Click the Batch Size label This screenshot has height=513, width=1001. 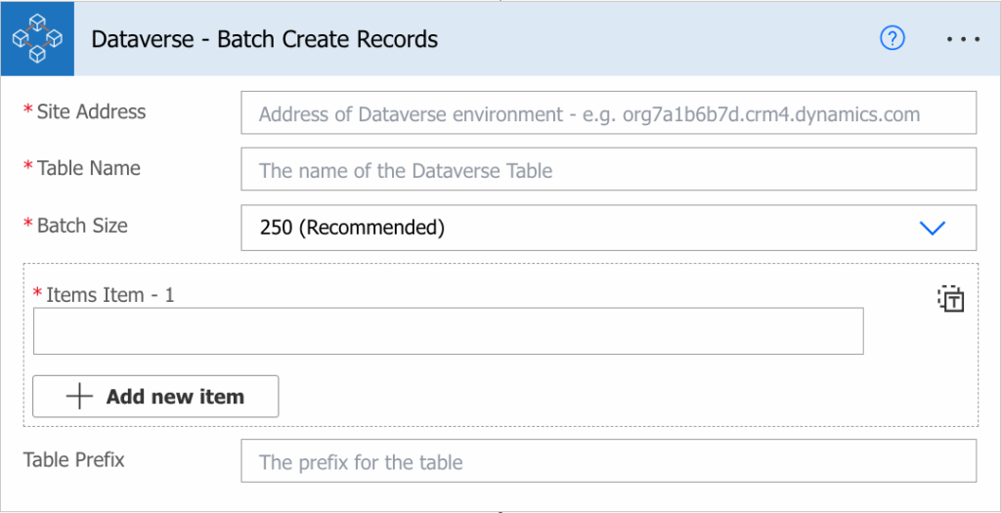(82, 226)
